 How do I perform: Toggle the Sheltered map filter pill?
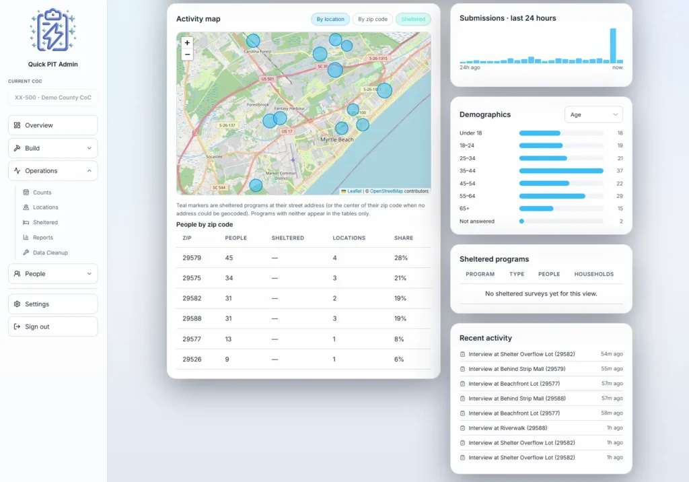[413, 20]
